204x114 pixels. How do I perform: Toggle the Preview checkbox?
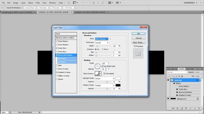(x=135, y=46)
